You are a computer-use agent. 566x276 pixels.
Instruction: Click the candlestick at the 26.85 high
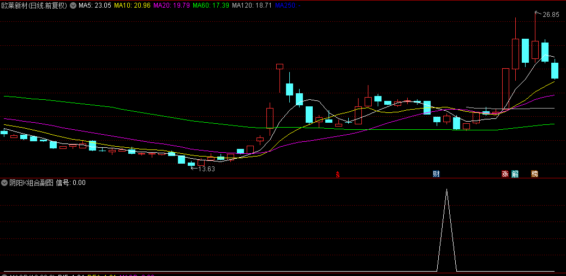coord(535,50)
